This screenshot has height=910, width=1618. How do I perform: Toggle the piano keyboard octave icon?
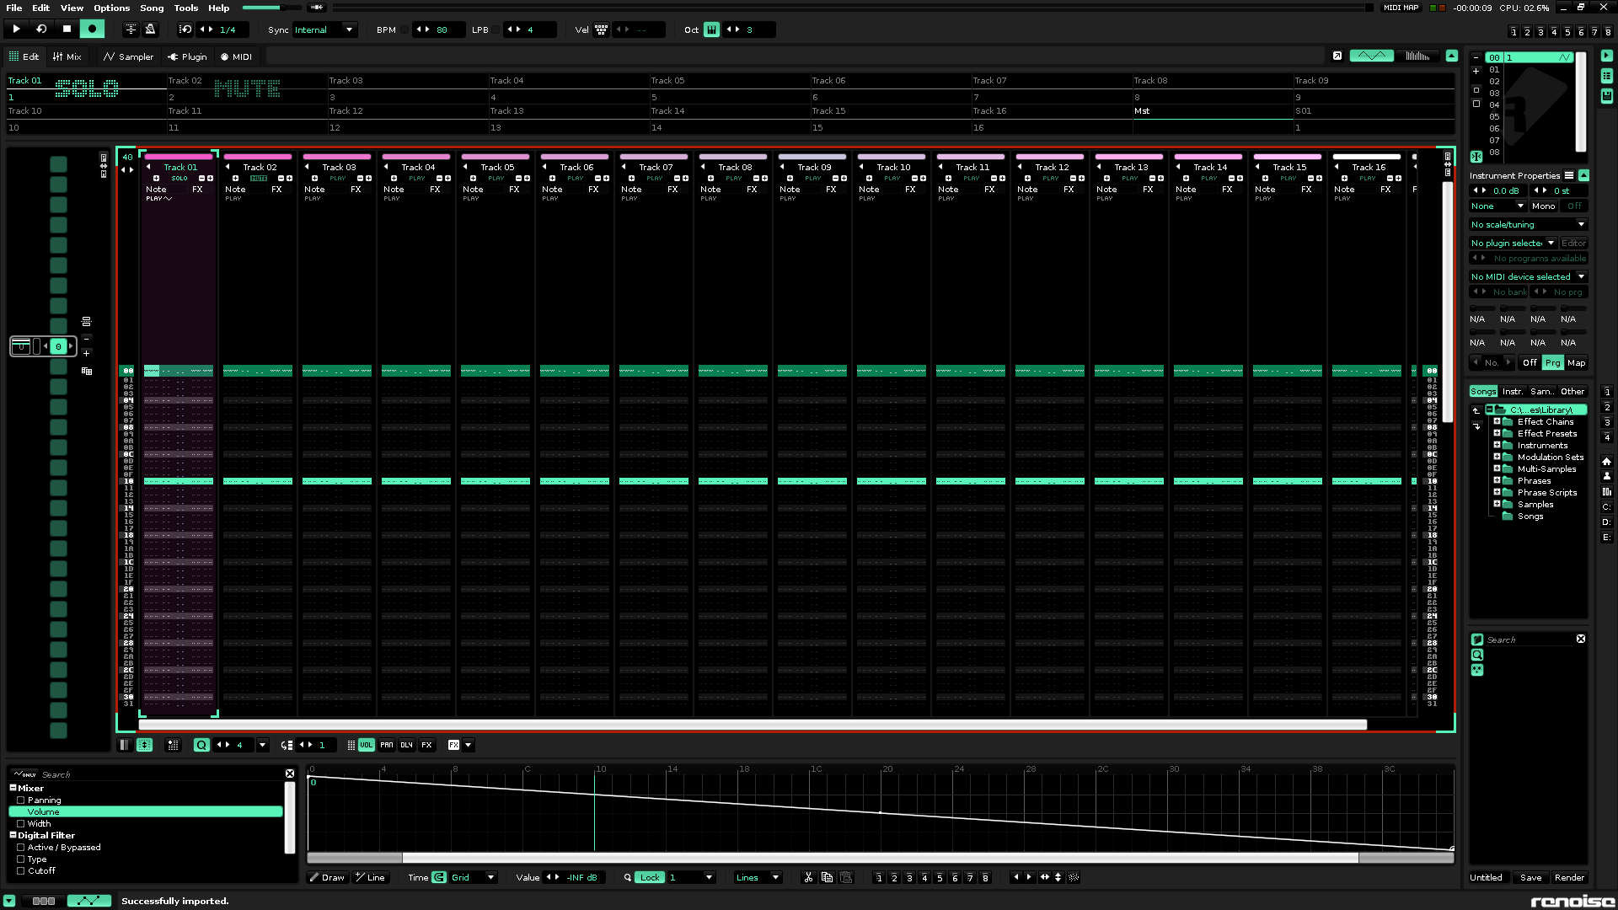[x=711, y=29]
